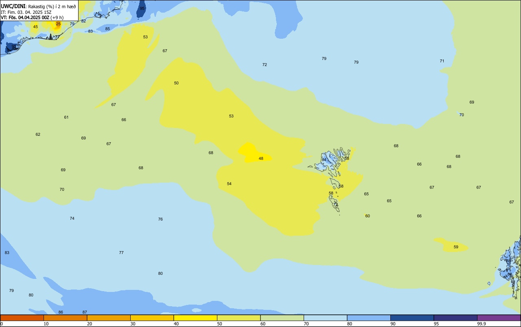
Task: Click the map value 87 near the bottom
Action: click(85, 312)
